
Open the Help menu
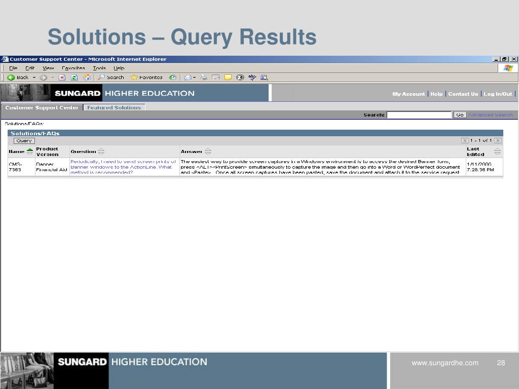[119, 68]
